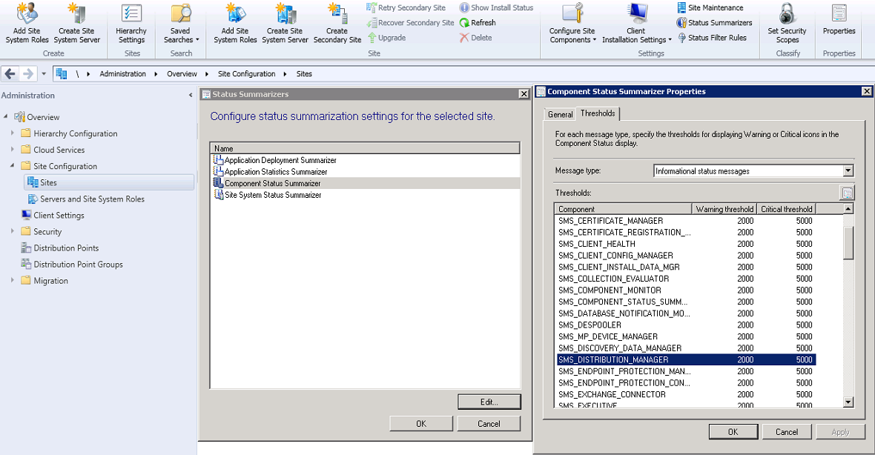The width and height of the screenshot is (875, 455).
Task: Click Cancel in Status Summarizers dialog
Action: pyautogui.click(x=489, y=424)
